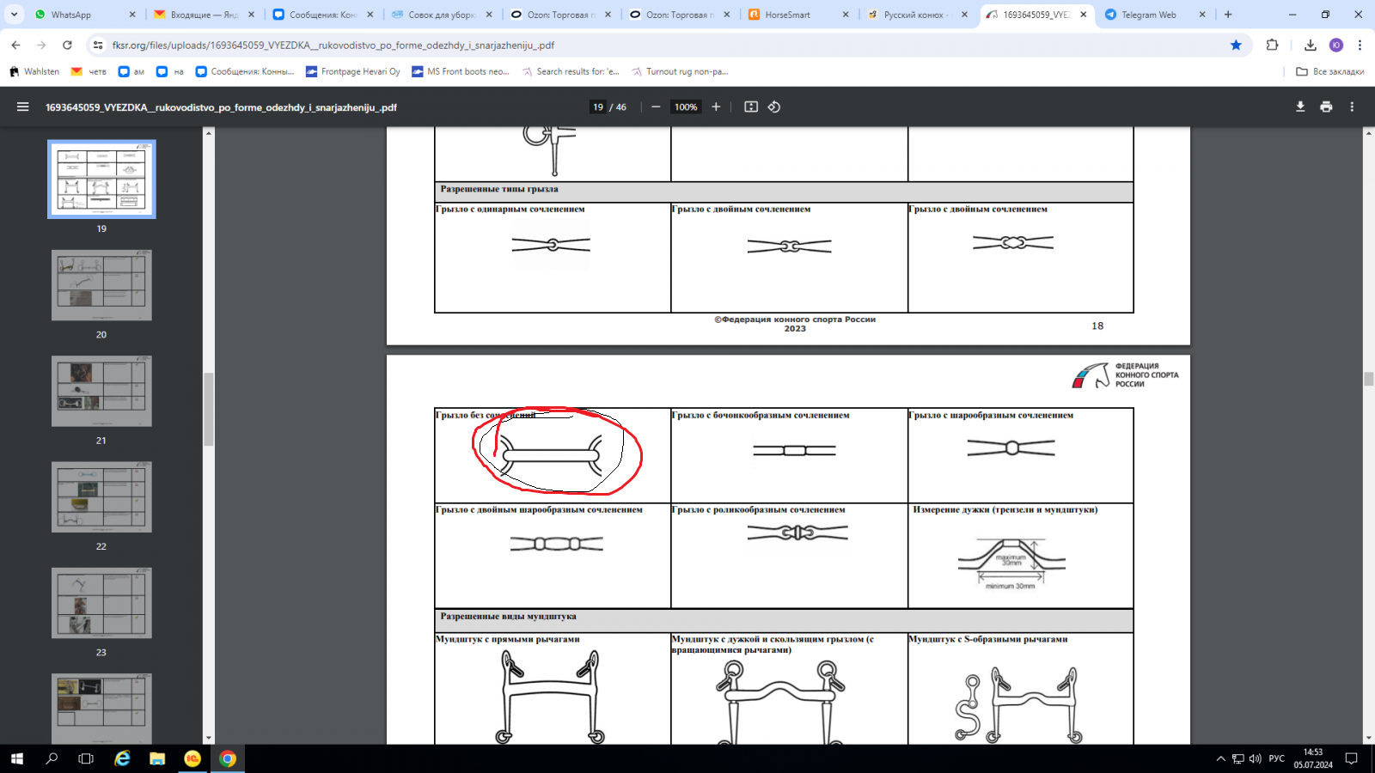Viewport: 1375px width, 773px height.
Task: Expand tab search dropdown arrow
Action: pyautogui.click(x=14, y=15)
